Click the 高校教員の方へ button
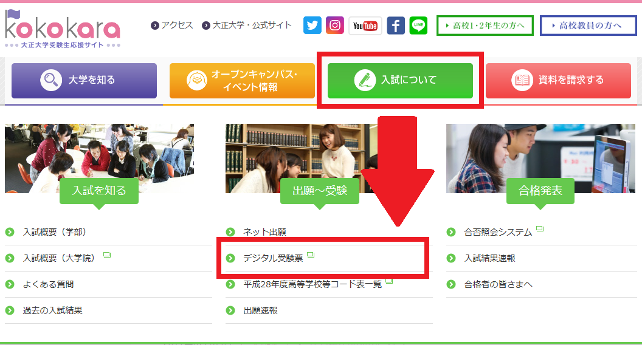Screen dimensions: 642x359 tap(588, 25)
